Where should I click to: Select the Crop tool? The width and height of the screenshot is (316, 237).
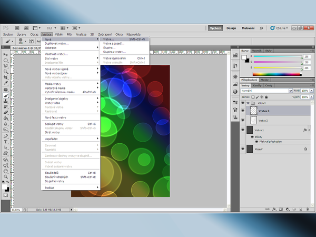pos(6,77)
